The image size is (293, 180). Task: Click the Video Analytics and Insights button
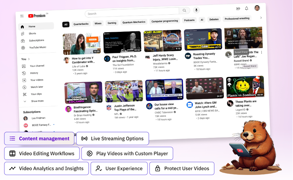point(46,168)
